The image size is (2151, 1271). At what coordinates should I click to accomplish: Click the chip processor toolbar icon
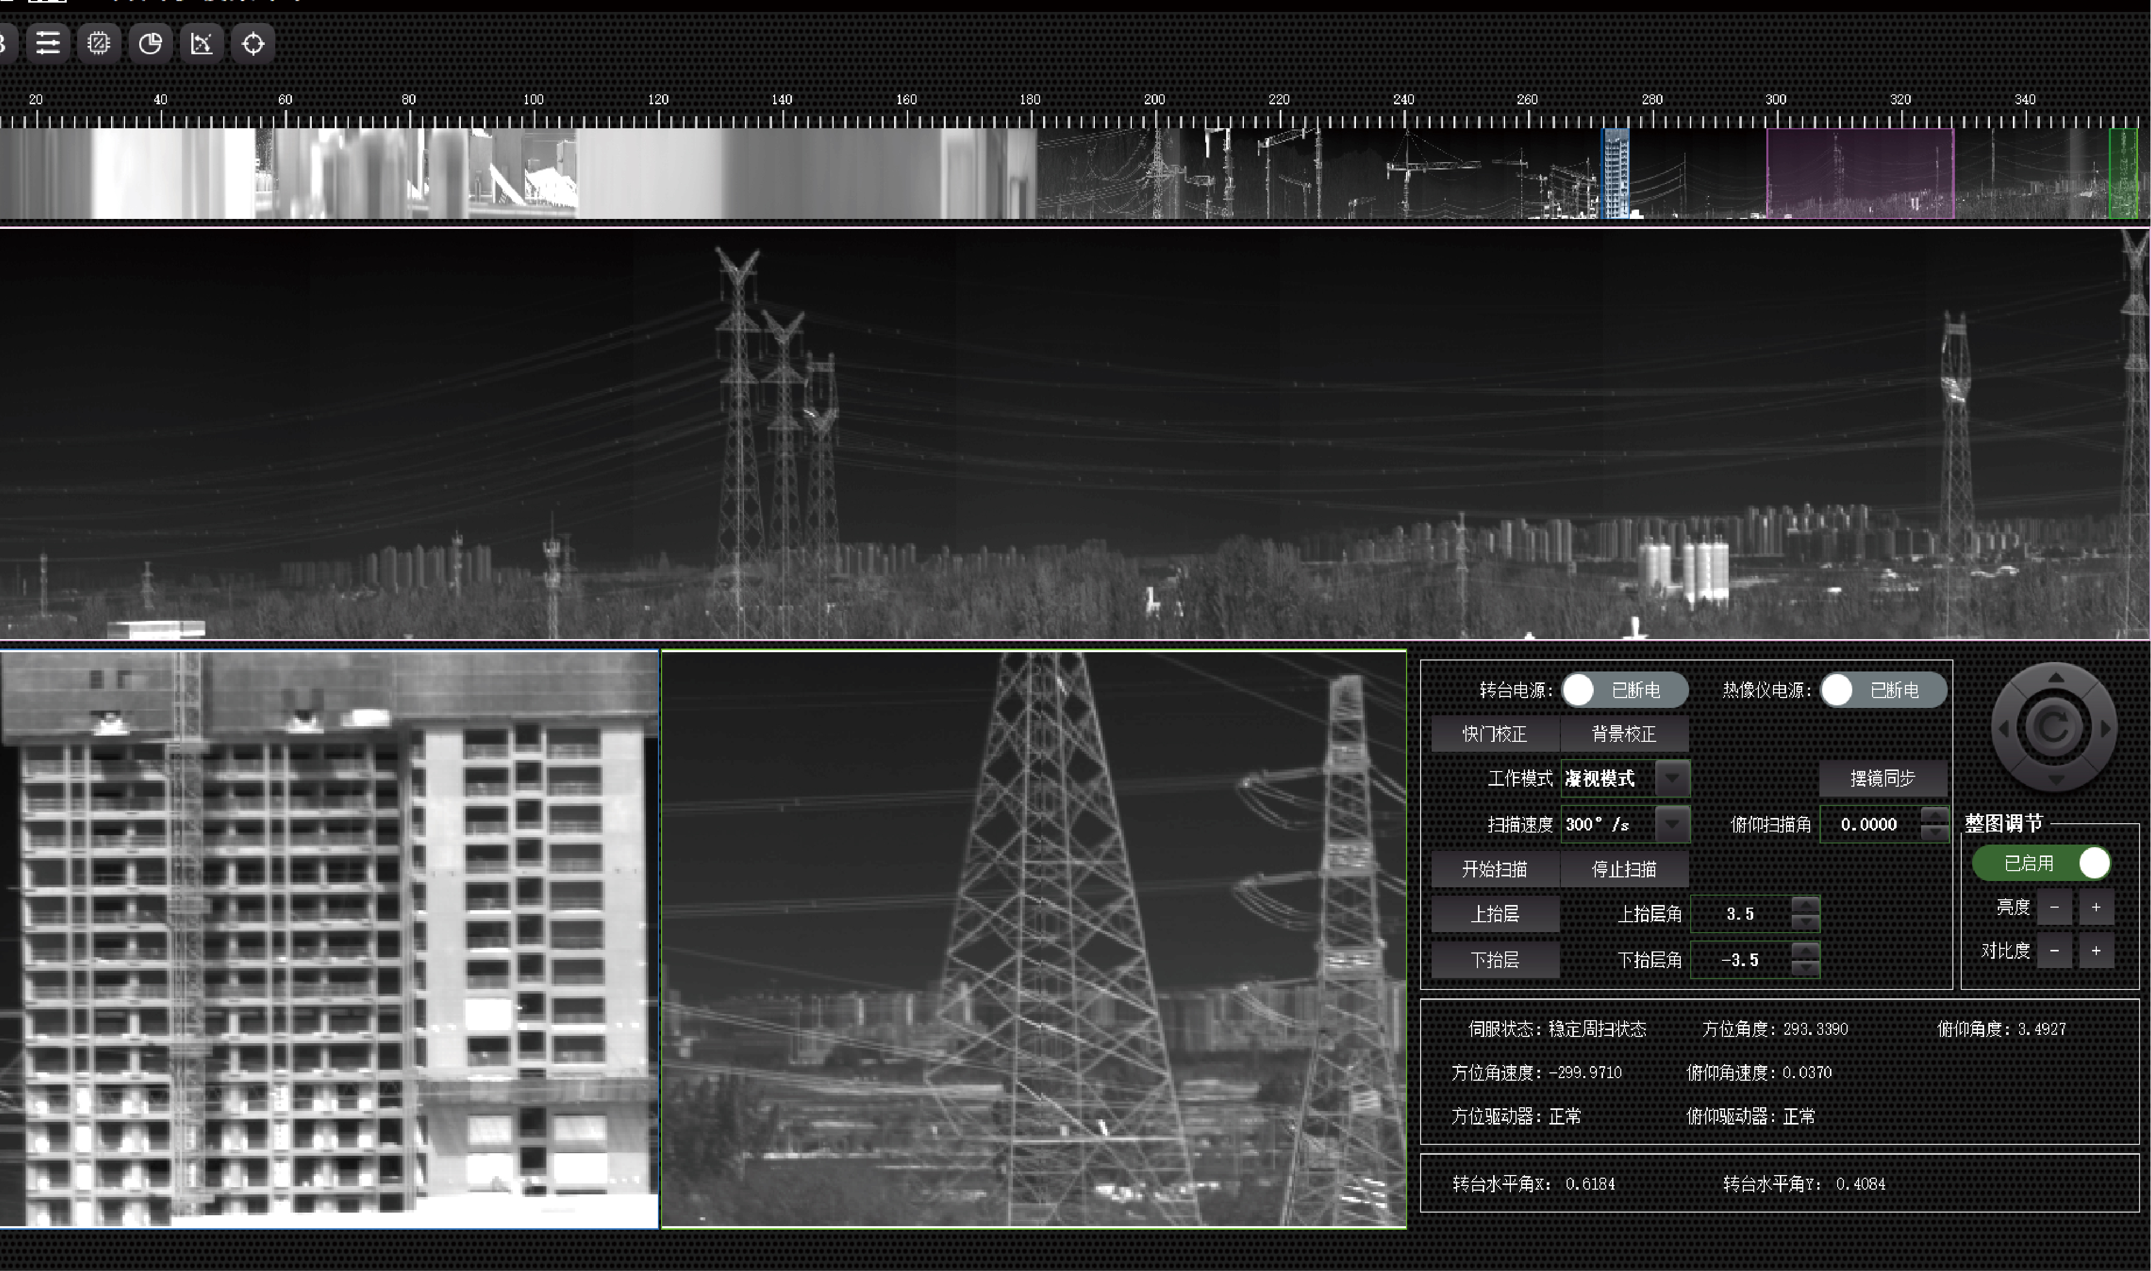coord(100,43)
